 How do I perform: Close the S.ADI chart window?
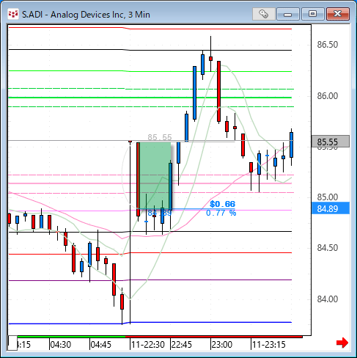tap(338, 14)
